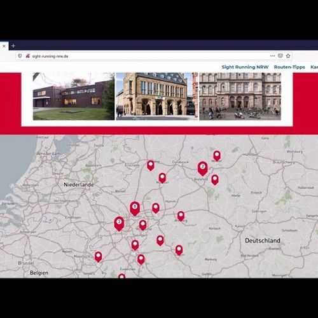The width and height of the screenshot is (318, 318).
Task: Select the map pin directly below Solingen
Action: 135,245
